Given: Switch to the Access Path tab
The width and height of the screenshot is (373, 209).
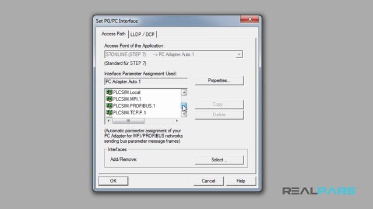Looking at the screenshot, I should (113, 34).
